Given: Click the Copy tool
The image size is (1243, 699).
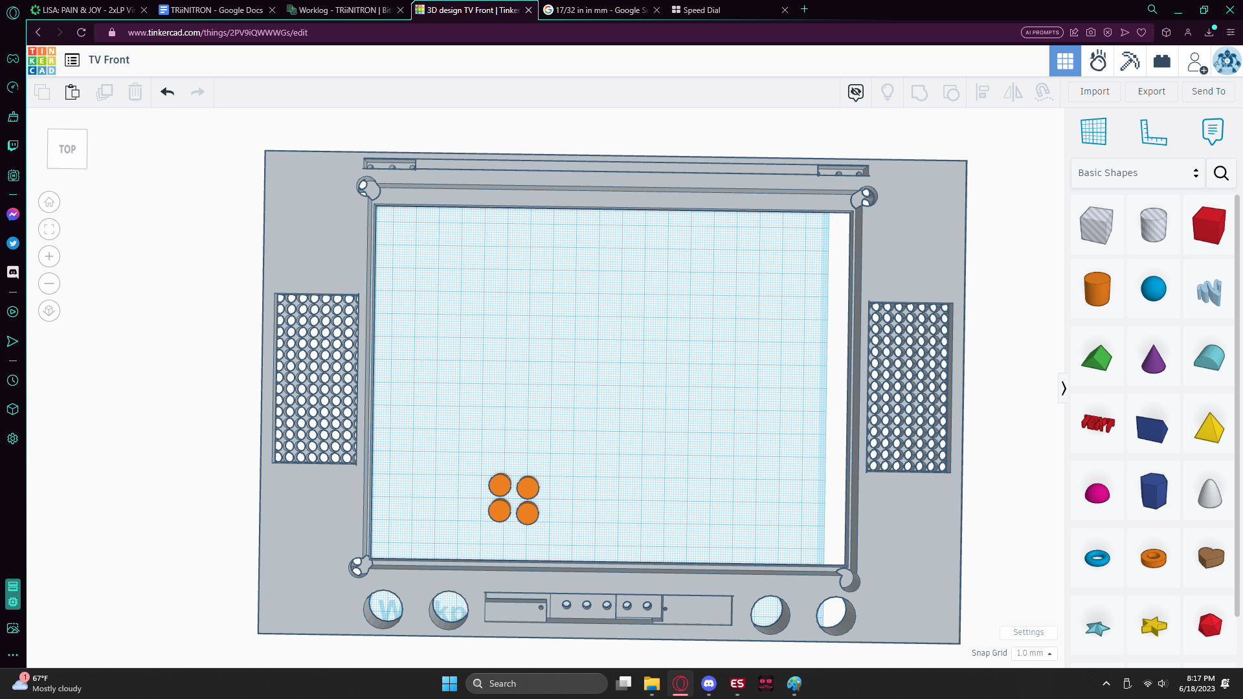Looking at the screenshot, I should [42, 92].
